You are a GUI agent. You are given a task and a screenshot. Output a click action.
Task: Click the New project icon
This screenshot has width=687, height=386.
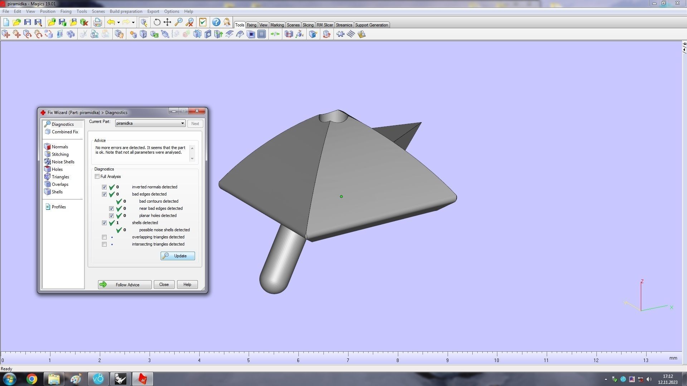click(x=6, y=22)
